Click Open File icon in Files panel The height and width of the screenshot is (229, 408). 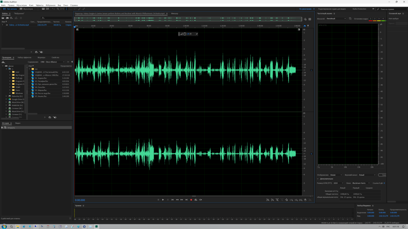click(x=3, y=18)
